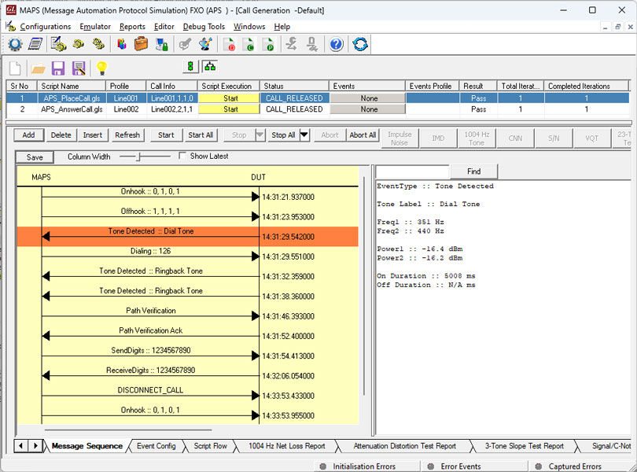Click the greyed-out pen tool icon
637x472 pixels.
coord(186,44)
